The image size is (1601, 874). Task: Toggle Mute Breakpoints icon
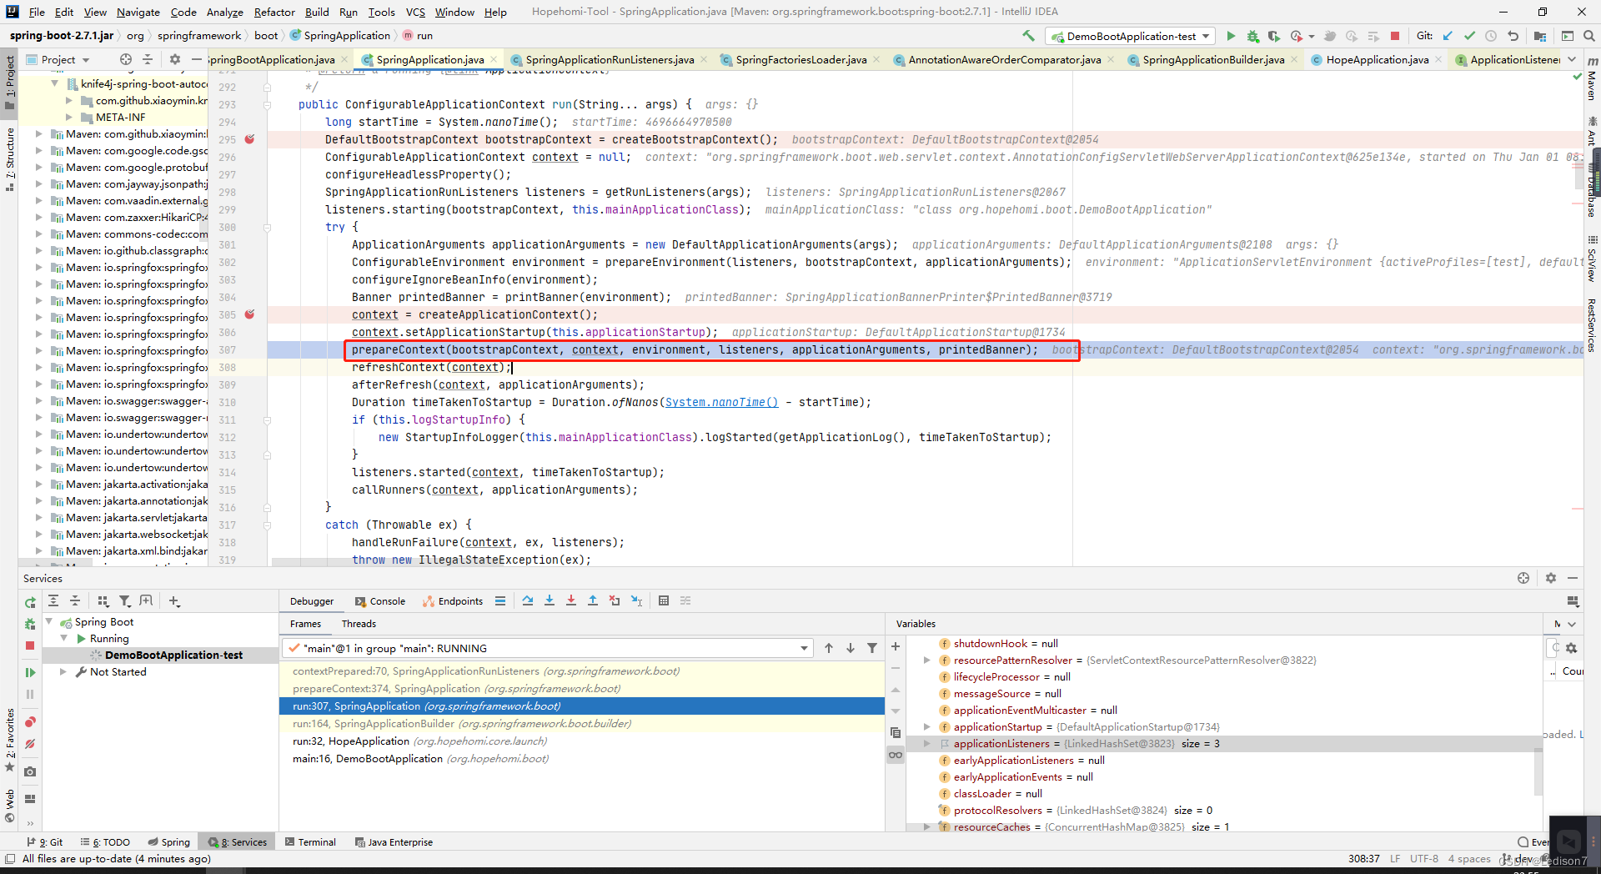pyautogui.click(x=30, y=744)
